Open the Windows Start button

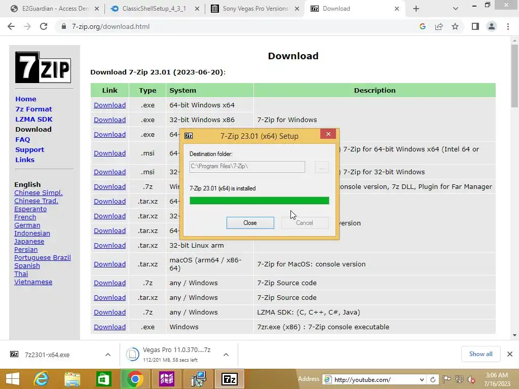pyautogui.click(x=13, y=379)
